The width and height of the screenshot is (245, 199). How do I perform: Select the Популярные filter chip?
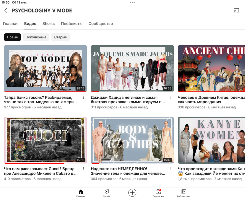[x=36, y=37]
